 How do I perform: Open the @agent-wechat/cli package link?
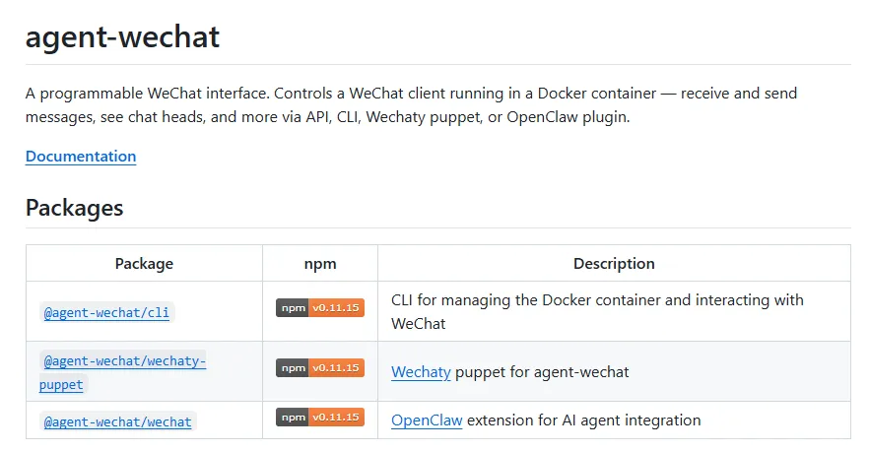tap(106, 313)
